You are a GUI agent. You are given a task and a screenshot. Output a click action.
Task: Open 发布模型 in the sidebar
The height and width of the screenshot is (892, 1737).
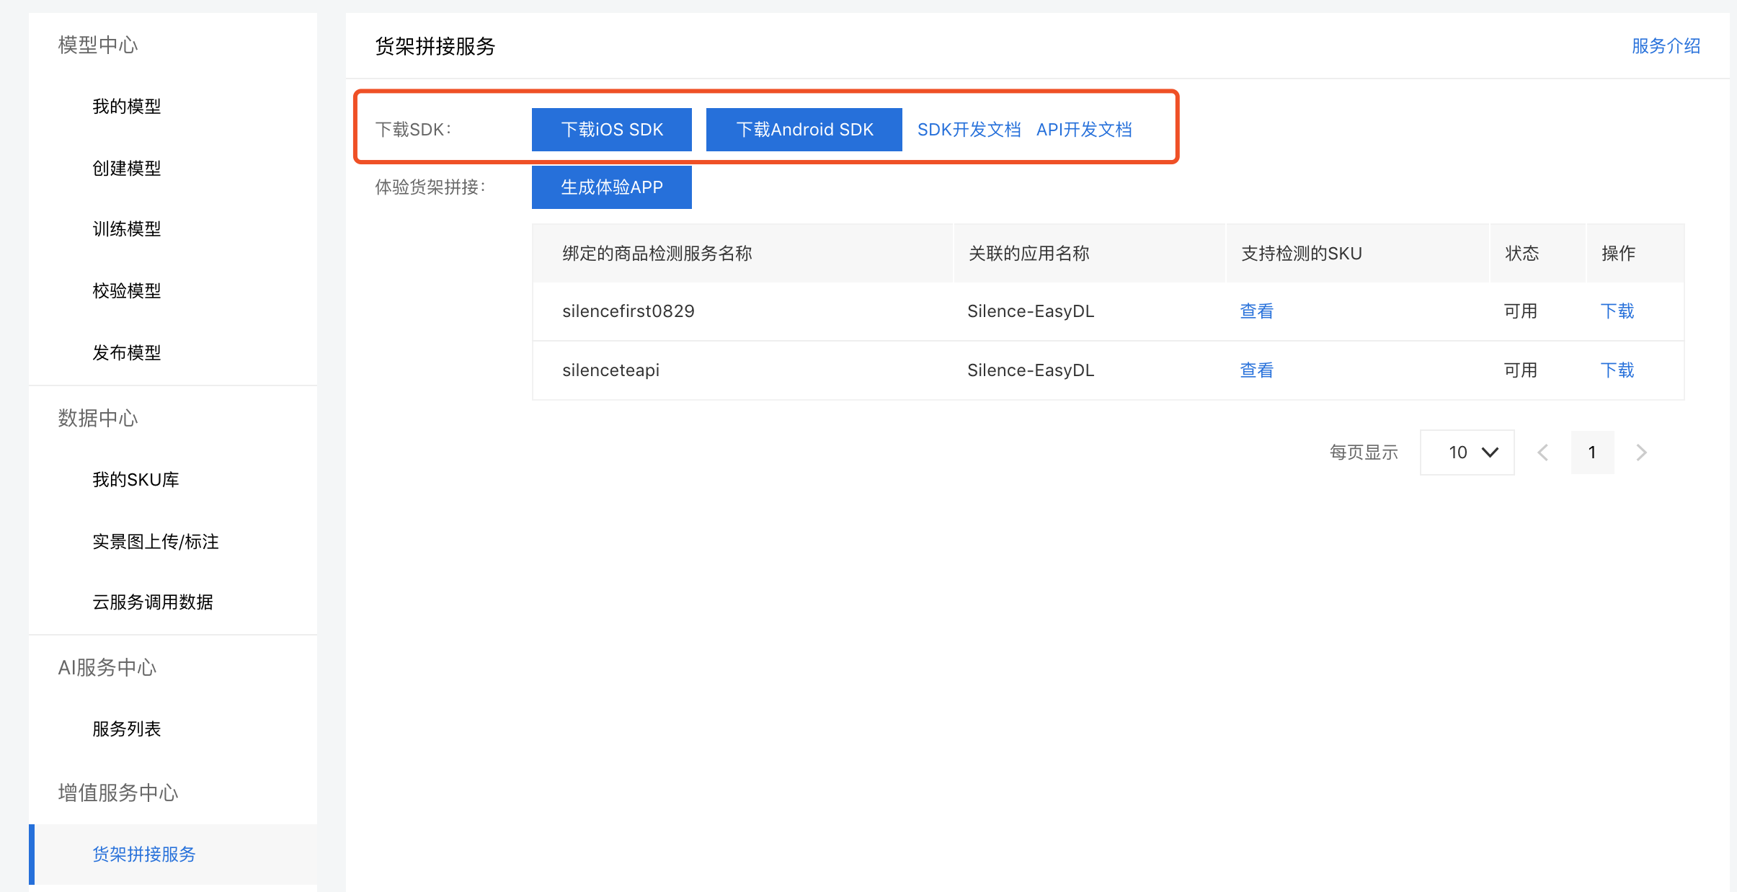tap(127, 353)
